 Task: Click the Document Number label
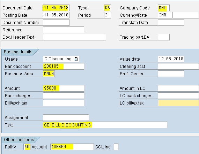(x=21, y=23)
